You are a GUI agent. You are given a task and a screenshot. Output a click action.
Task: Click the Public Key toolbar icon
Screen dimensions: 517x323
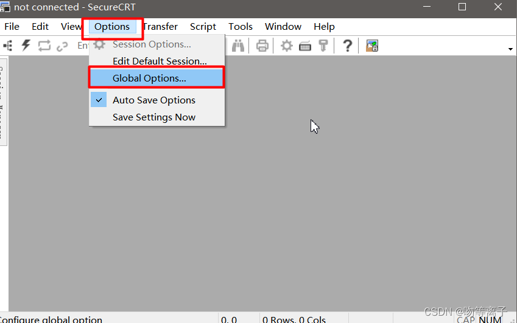pyautogui.click(x=323, y=46)
